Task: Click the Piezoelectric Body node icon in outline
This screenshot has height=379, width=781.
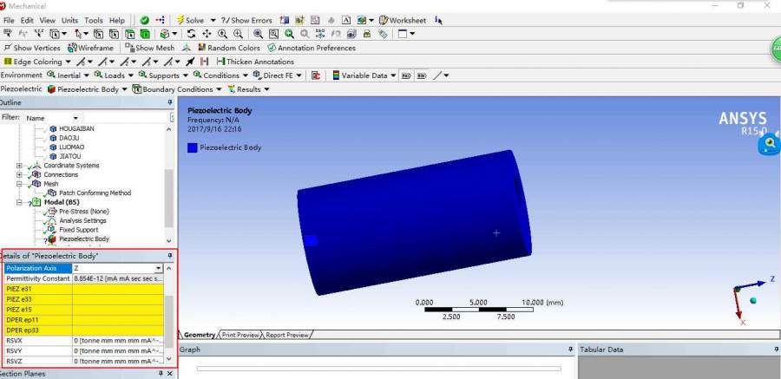Action: [x=52, y=239]
